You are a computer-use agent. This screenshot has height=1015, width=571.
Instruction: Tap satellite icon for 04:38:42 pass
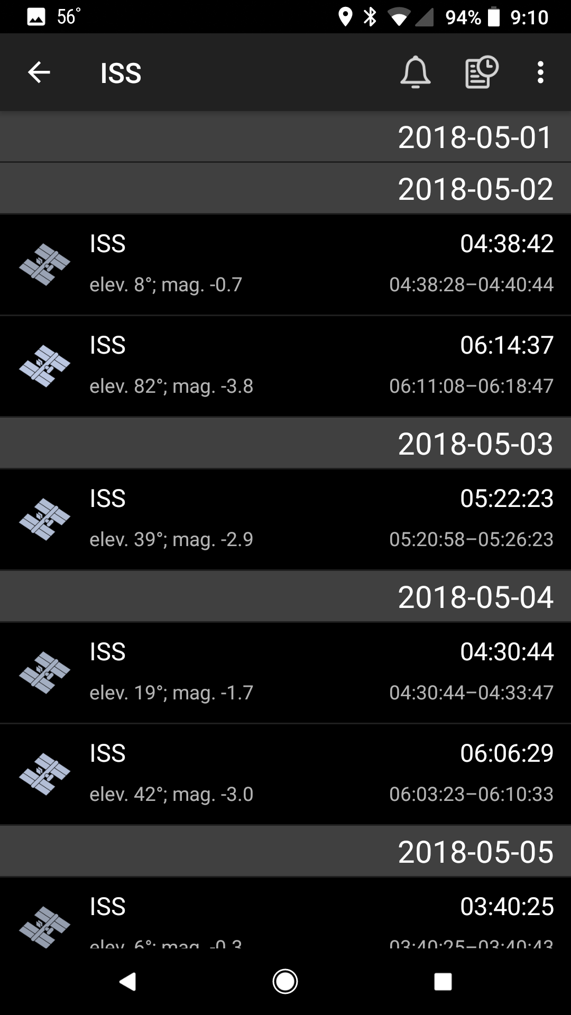pos(44,264)
